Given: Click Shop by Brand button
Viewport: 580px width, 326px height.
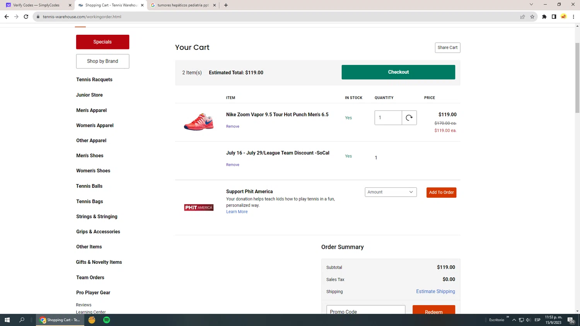Looking at the screenshot, I should point(102,61).
